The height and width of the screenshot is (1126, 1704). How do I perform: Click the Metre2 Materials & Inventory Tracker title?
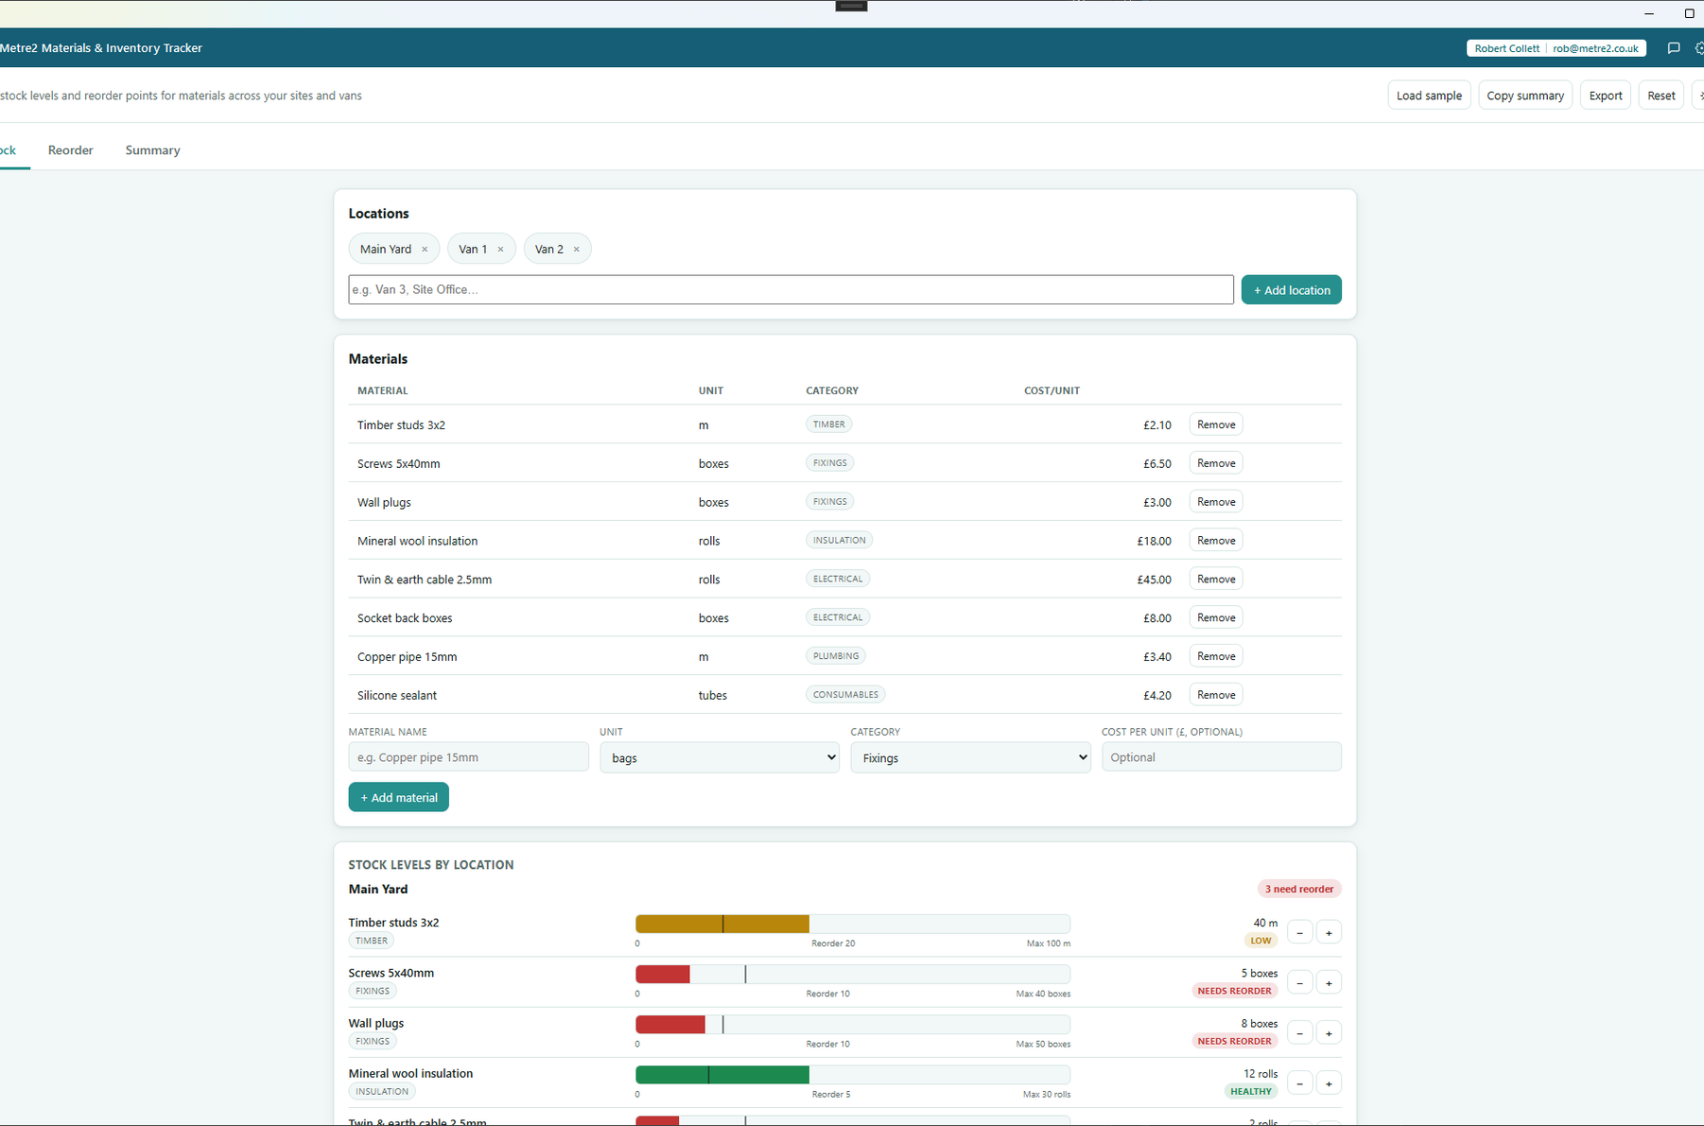click(x=101, y=48)
